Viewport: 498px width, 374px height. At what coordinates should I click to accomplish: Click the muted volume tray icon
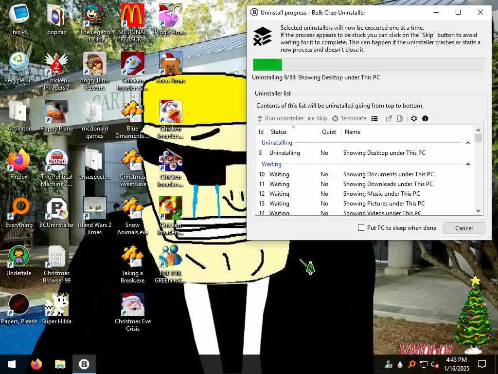[x=435, y=364]
